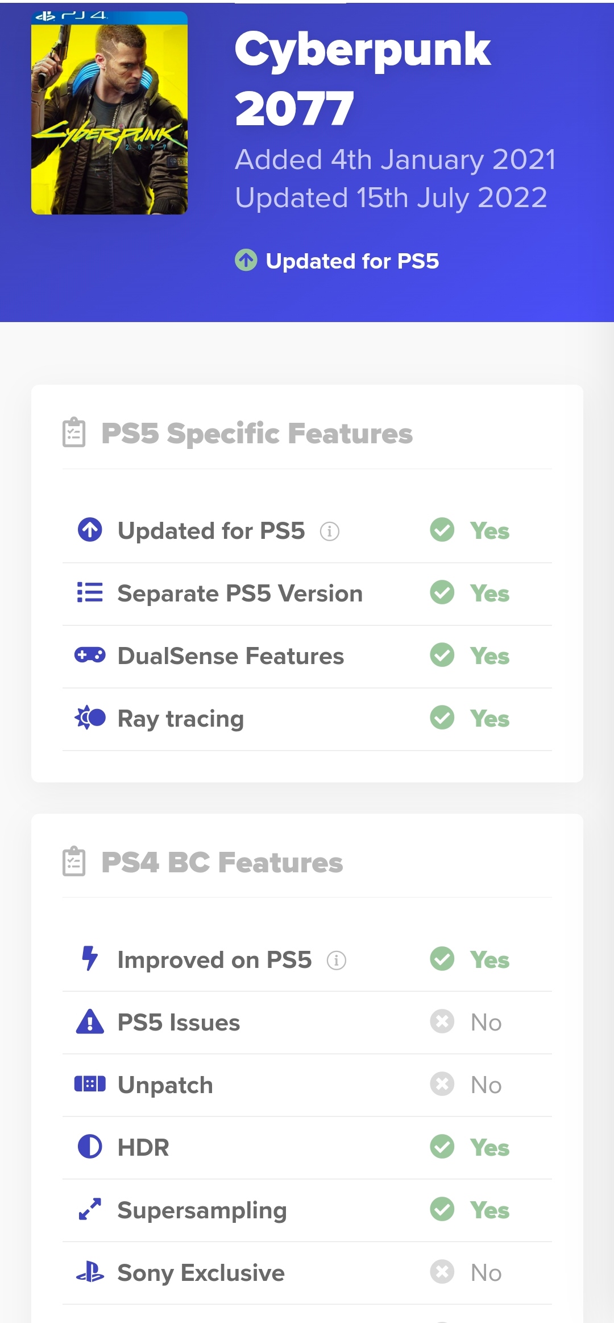The height and width of the screenshot is (1323, 614).
Task: Click the info icon beside Improved on PS5
Action: pyautogui.click(x=337, y=961)
